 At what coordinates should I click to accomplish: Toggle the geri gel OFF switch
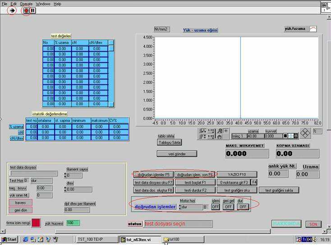pyautogui.click(x=228, y=207)
